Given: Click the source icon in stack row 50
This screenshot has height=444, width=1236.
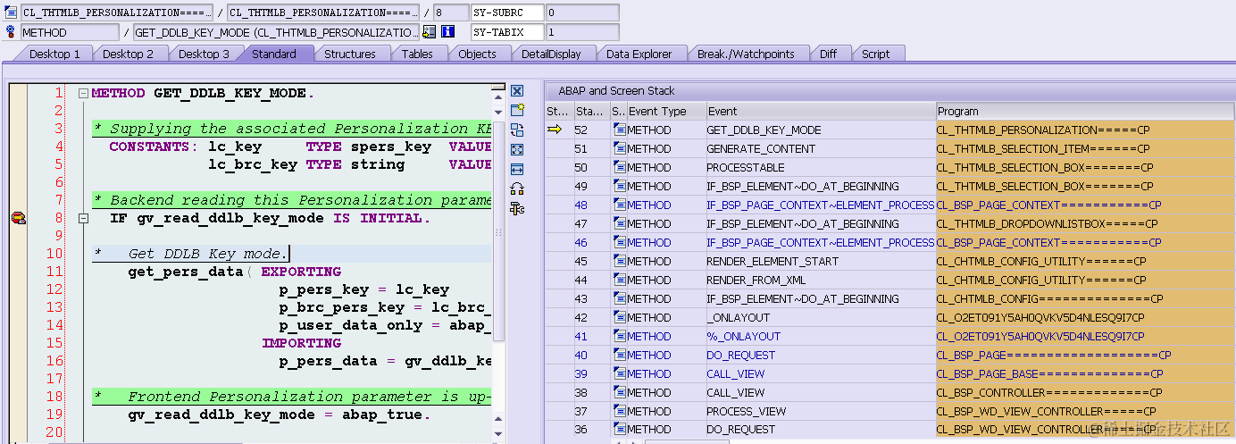Looking at the screenshot, I should (x=620, y=167).
